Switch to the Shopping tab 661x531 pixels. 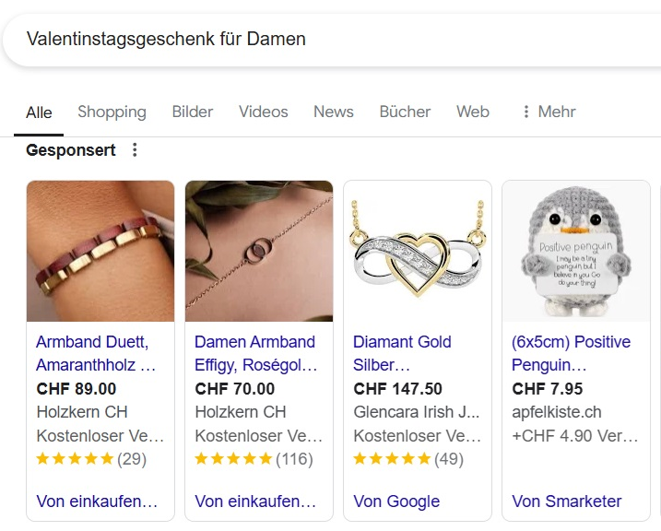[x=112, y=112]
